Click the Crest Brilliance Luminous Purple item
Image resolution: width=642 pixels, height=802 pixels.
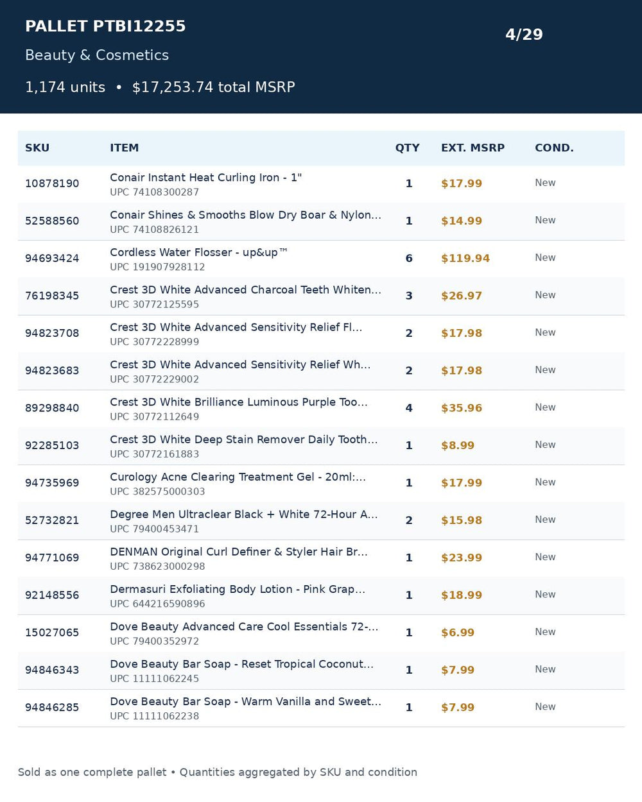pos(239,402)
